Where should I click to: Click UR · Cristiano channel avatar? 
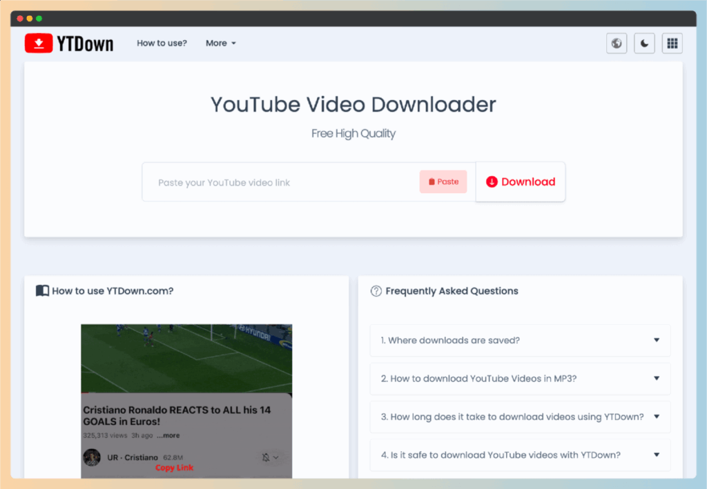pos(92,457)
